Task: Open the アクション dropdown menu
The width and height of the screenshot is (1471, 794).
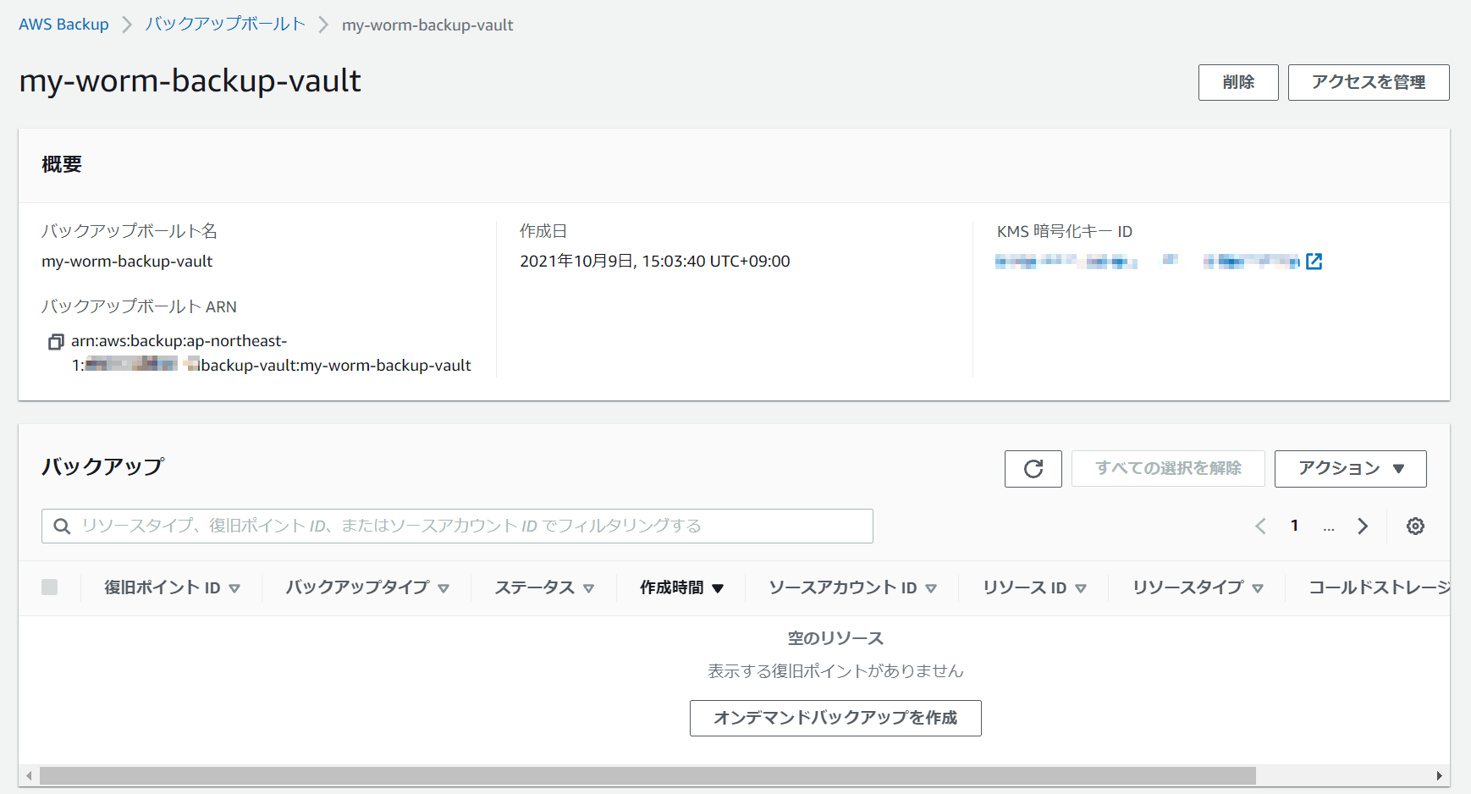Action: pyautogui.click(x=1350, y=468)
